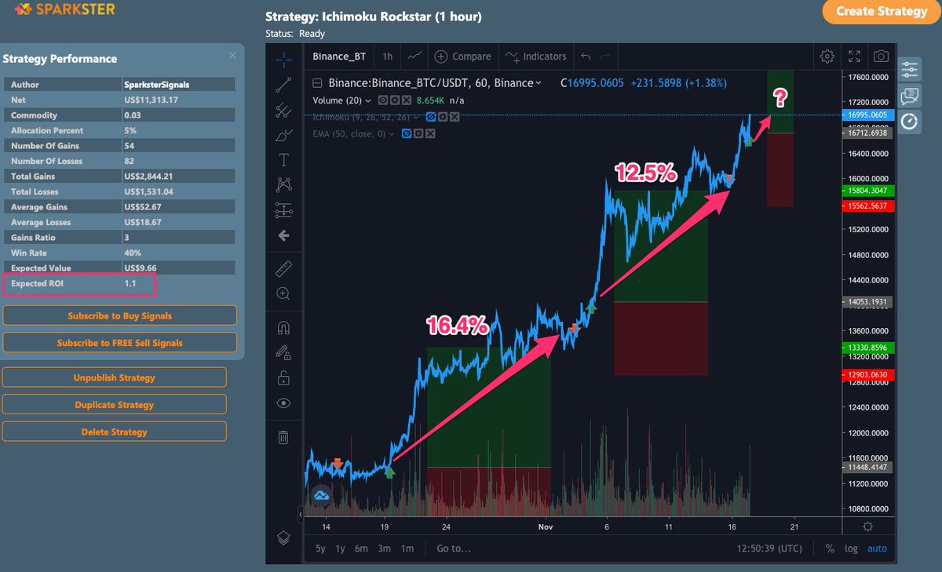The image size is (942, 572).
Task: Set chart range to 1m
Action: click(x=407, y=548)
